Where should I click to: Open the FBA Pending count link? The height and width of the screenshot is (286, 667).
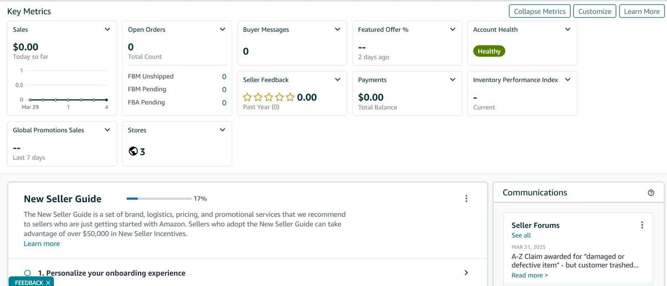[x=224, y=103]
